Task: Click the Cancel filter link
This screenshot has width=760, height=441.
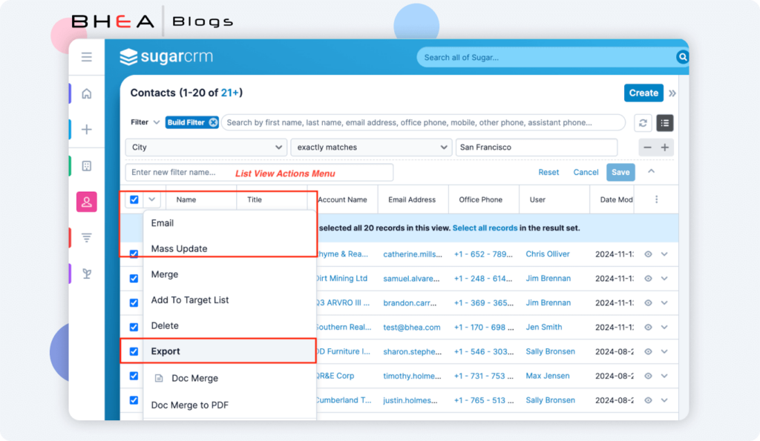Action: [586, 173]
